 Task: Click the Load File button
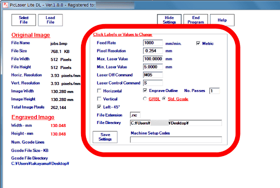coord(50,20)
